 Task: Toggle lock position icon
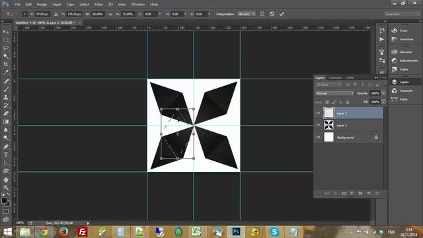[341, 102]
